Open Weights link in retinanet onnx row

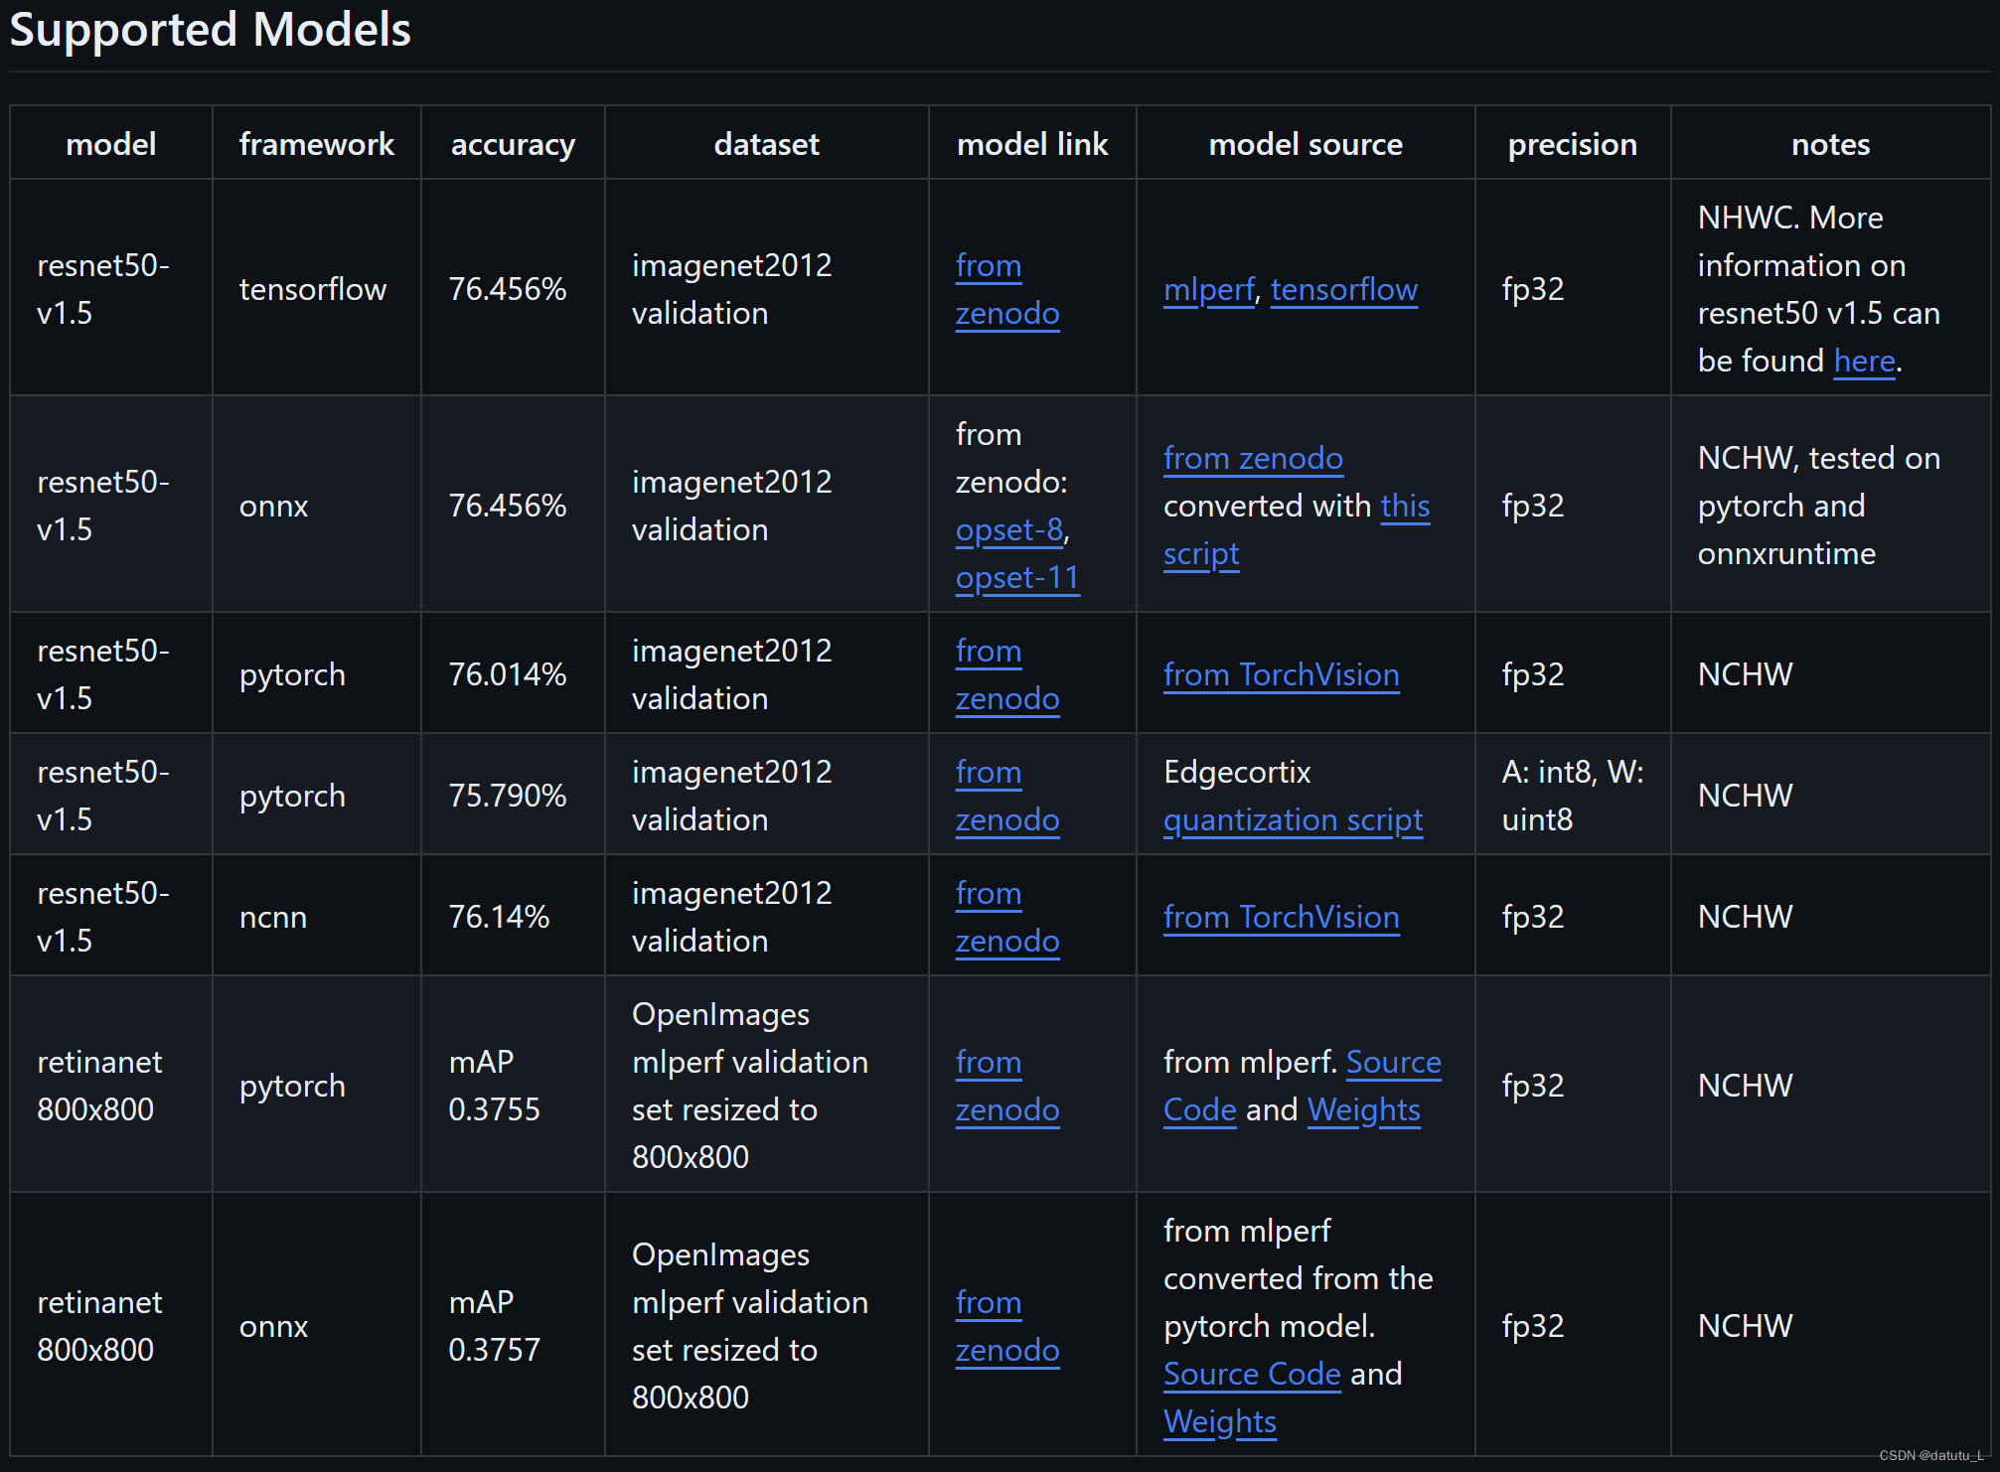click(1219, 1421)
